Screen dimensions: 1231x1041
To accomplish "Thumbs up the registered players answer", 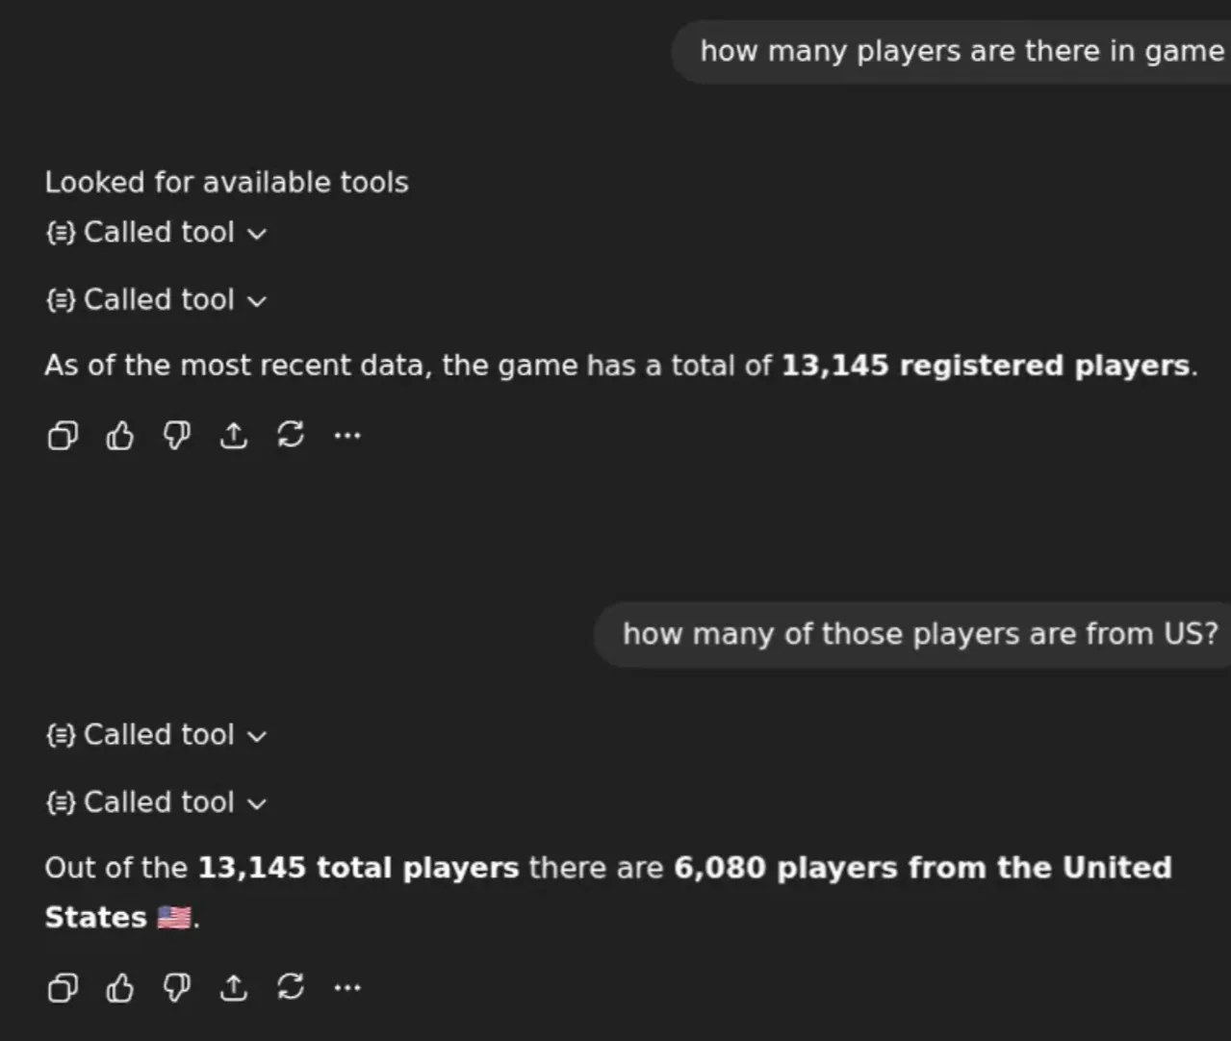I will (x=119, y=436).
